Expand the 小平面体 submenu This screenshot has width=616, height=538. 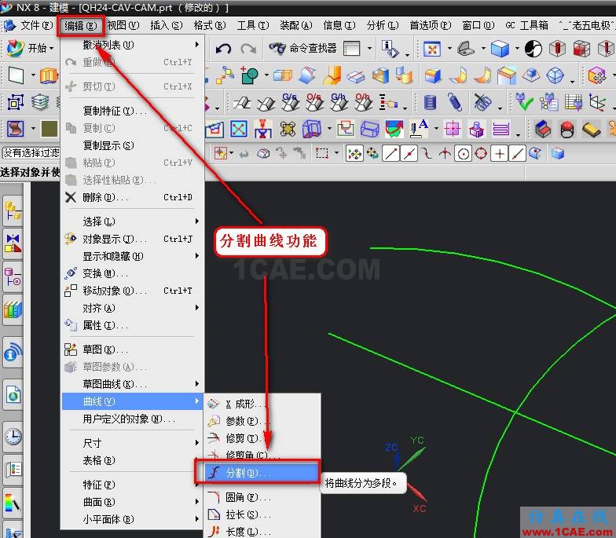pos(132,519)
